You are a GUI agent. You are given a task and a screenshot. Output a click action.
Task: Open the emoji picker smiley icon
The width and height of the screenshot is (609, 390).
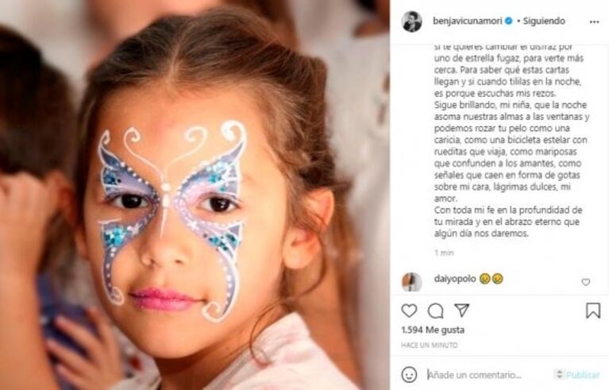409,374
